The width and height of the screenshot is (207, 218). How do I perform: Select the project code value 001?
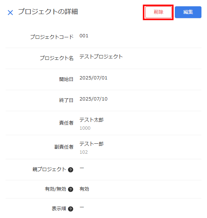(x=84, y=36)
